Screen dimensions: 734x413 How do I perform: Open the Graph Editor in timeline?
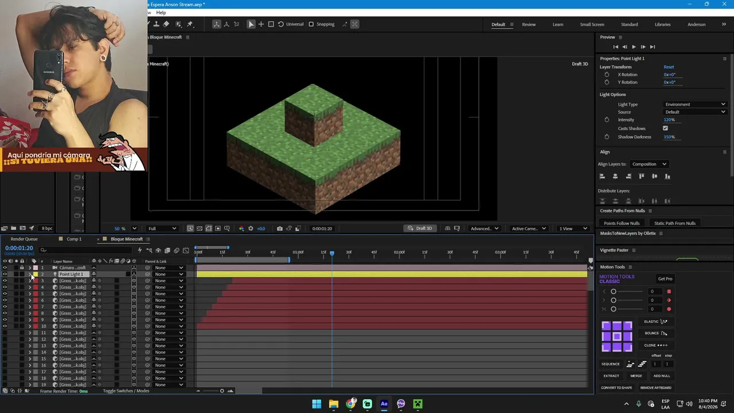[x=186, y=250]
